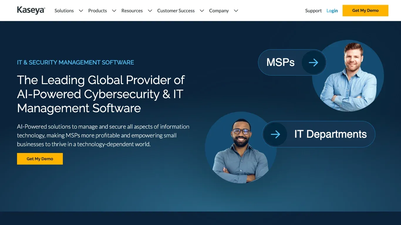Select the IT Departments label

pyautogui.click(x=331, y=134)
